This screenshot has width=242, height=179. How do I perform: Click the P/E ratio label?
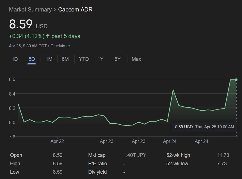(97, 164)
